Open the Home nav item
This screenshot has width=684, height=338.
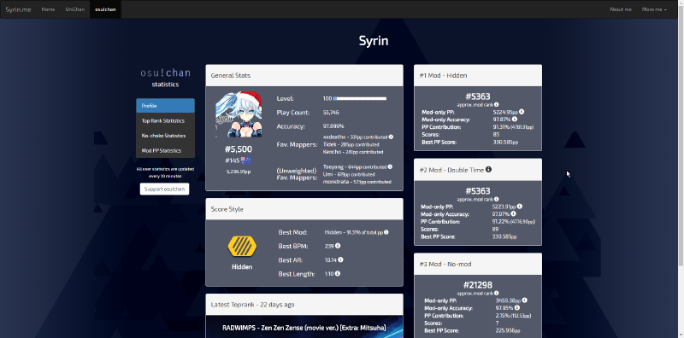(x=48, y=9)
